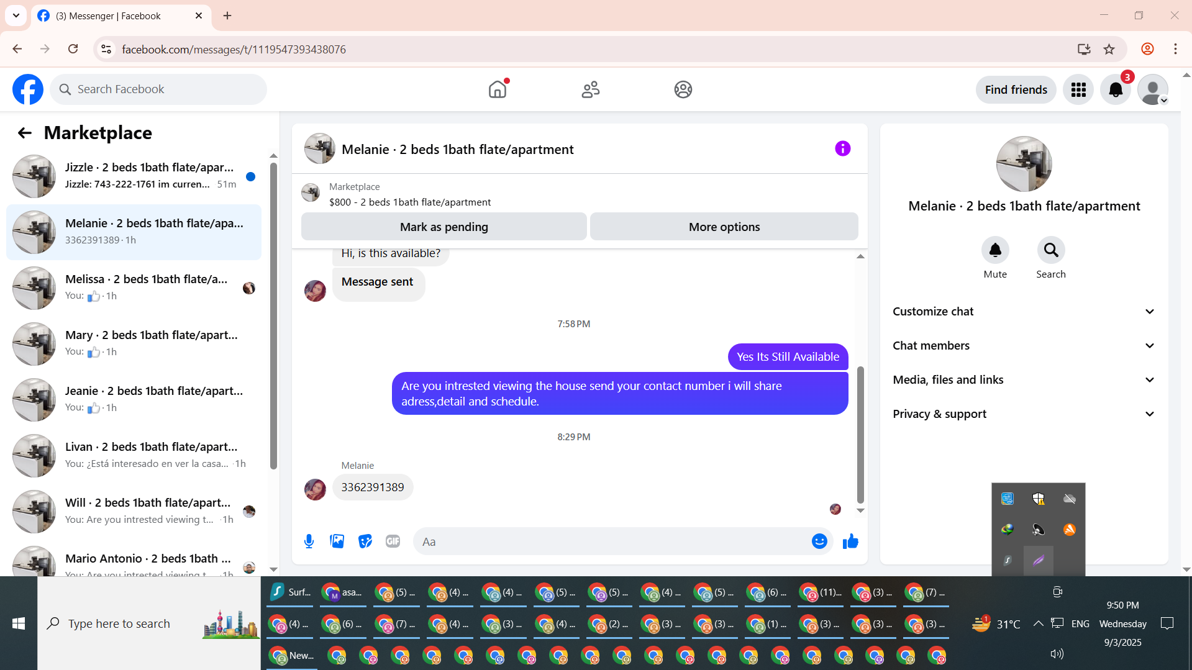Send a thumbs-up like
Image resolution: width=1192 pixels, height=670 pixels.
click(x=850, y=541)
